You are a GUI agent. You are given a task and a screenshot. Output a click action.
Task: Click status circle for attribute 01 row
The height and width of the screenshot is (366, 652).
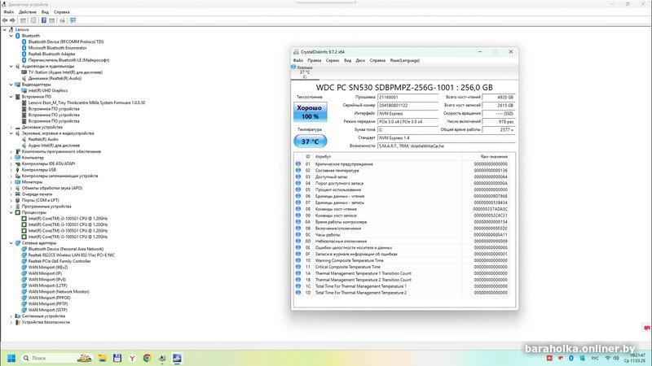[298, 164]
